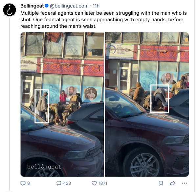Open the Bellingcat profile avatar
The width and height of the screenshot is (196, 192).
[x=10, y=10]
